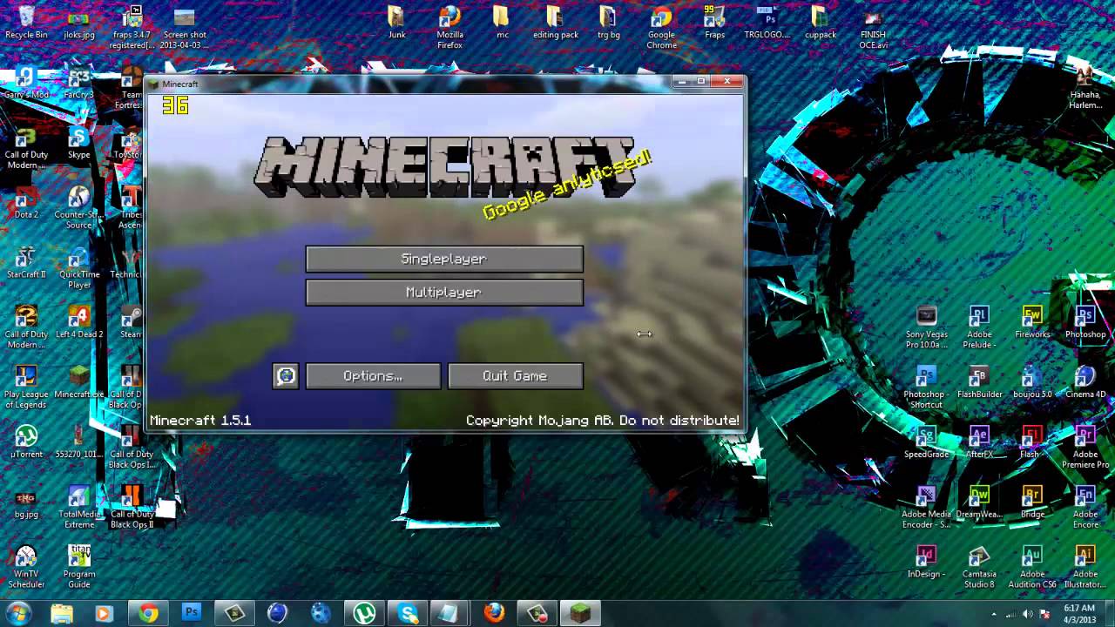1115x627 pixels.
Task: Select the AfterFX desktop shortcut
Action: (979, 442)
